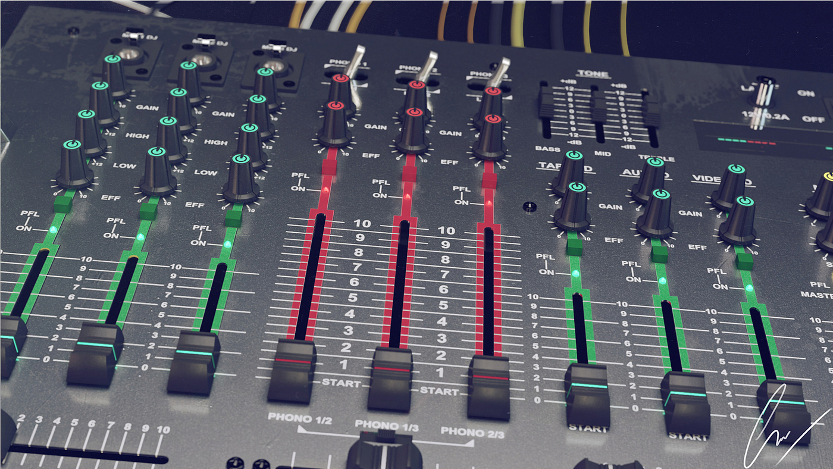Click the third knob down on the third mic channel
The width and height of the screenshot is (833, 469).
click(250, 146)
